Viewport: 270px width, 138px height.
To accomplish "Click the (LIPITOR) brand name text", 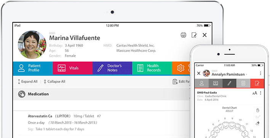I will coord(63,116).
